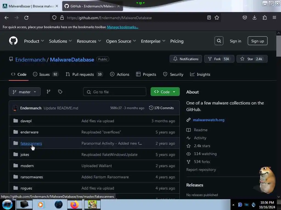Click the URL address bar
Screen dimensions: 281x210
coord(135,18)
